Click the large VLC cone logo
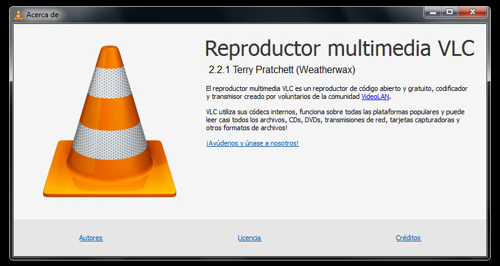This screenshot has width=500, height=266. 110,121
